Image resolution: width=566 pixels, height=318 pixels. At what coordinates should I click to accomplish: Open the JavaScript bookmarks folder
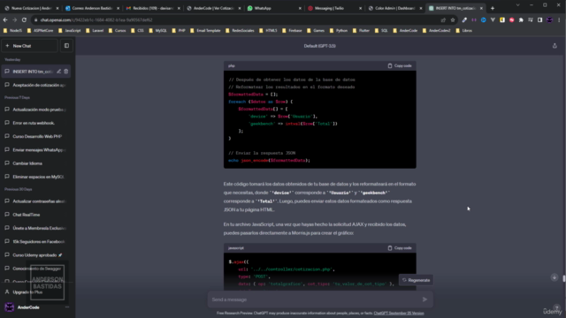70,31
